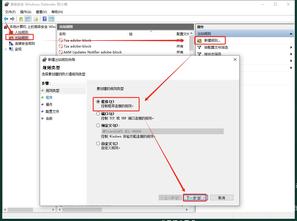This screenshot has width=297, height=221.
Task: Click the Up one level folder icon
Action: pos(21,19)
